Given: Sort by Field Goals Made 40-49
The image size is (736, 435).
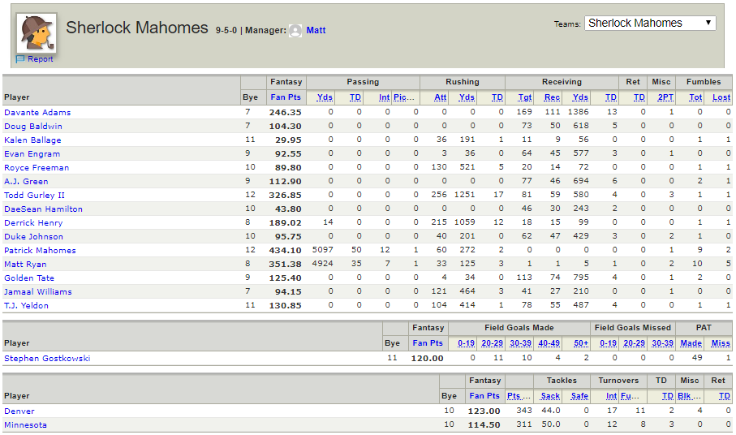Looking at the screenshot, I should point(549,343).
